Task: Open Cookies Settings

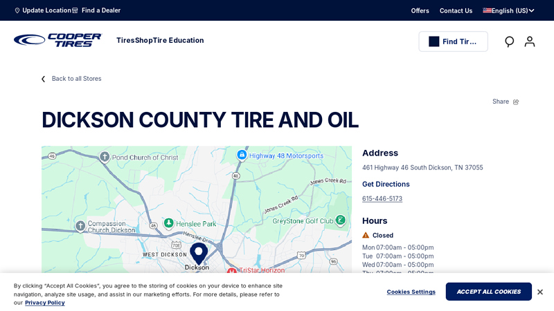Action: click(x=411, y=292)
